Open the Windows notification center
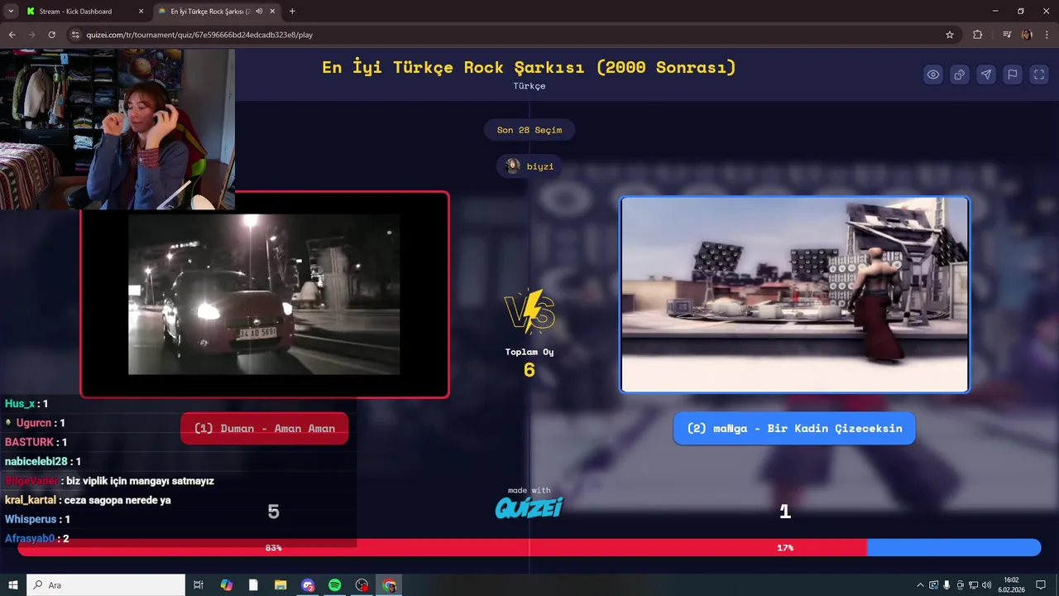The height and width of the screenshot is (596, 1059). pyautogui.click(x=1041, y=585)
